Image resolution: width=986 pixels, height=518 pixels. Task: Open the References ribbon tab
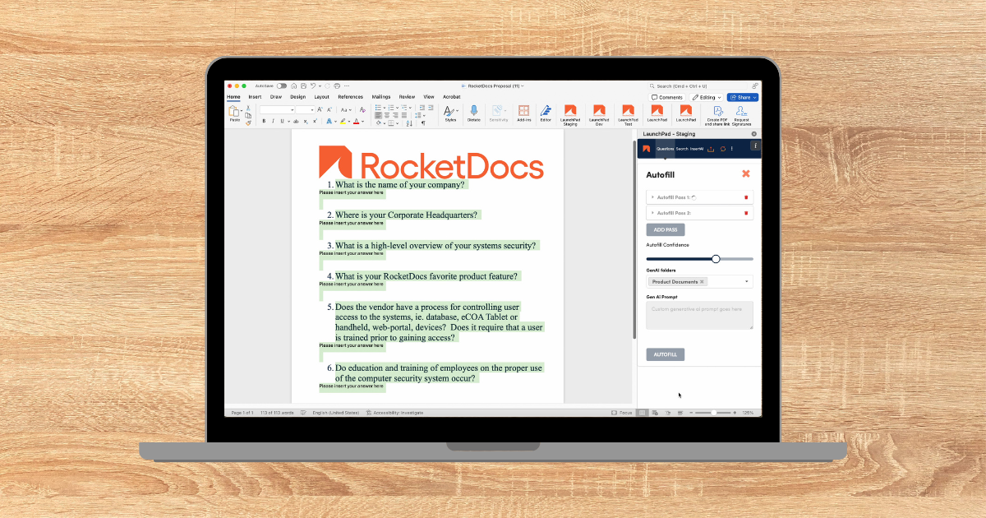350,97
